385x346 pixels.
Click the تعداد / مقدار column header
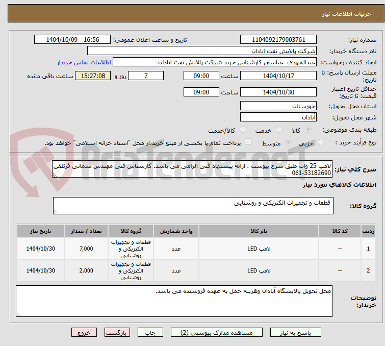tap(86, 231)
